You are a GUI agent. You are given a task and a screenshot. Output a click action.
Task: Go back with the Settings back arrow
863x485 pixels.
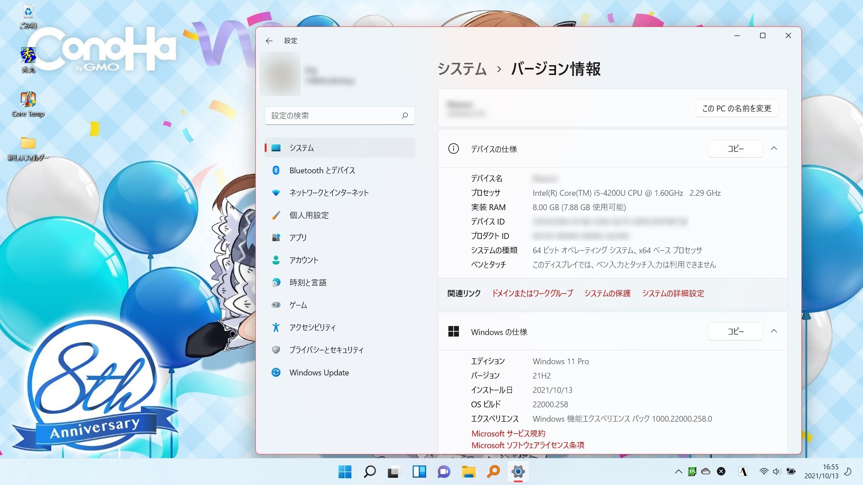(x=269, y=41)
